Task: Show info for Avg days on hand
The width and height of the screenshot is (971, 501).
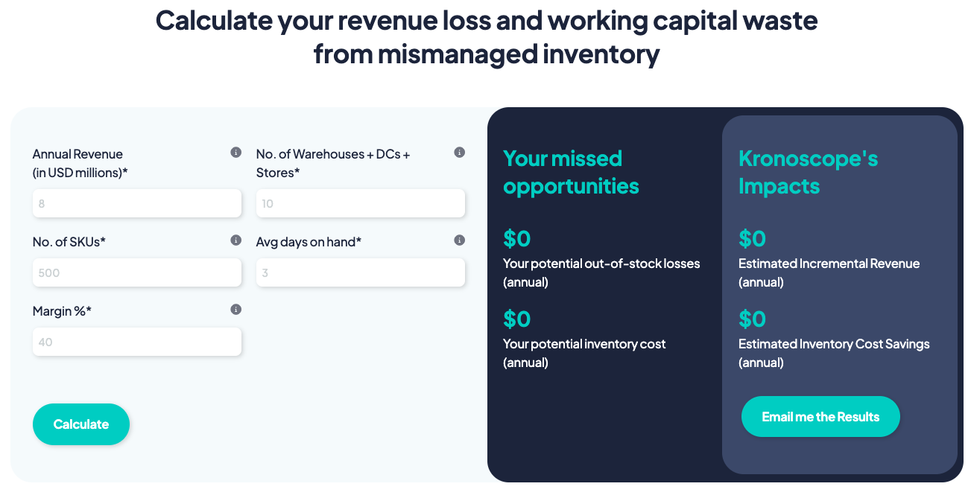Action: click(x=459, y=240)
